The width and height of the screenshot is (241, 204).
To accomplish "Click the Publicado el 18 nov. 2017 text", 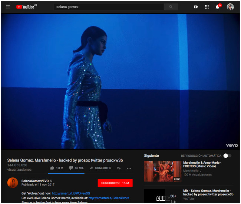I will pyautogui.click(x=38, y=185).
